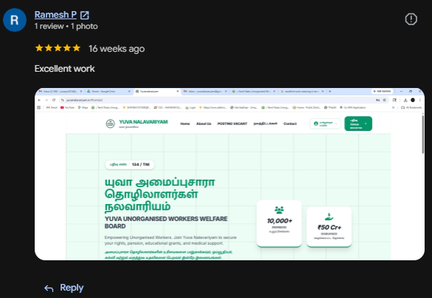This screenshot has height=298, width=432.
Task: Expand the member login dropdown
Action: click(326, 123)
